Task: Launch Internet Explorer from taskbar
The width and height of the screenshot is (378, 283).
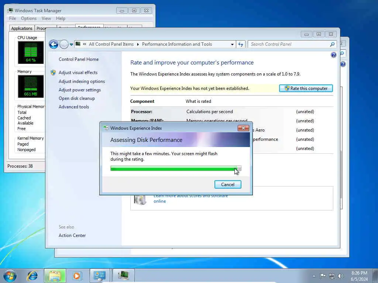Action: 32,276
